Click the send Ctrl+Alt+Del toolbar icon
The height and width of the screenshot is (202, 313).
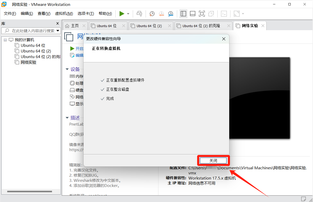point(139,14)
